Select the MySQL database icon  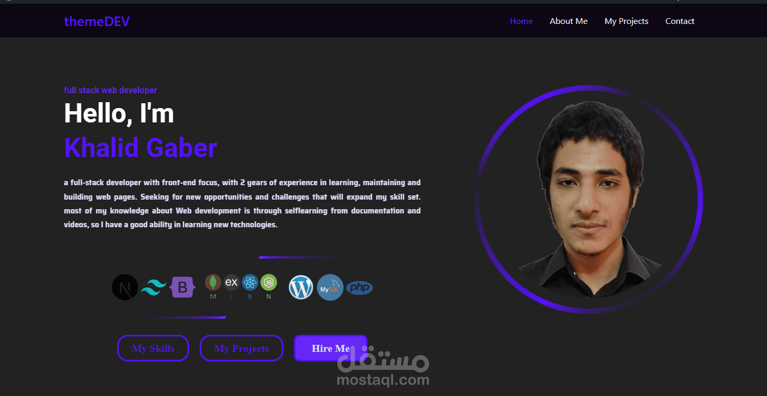click(330, 287)
